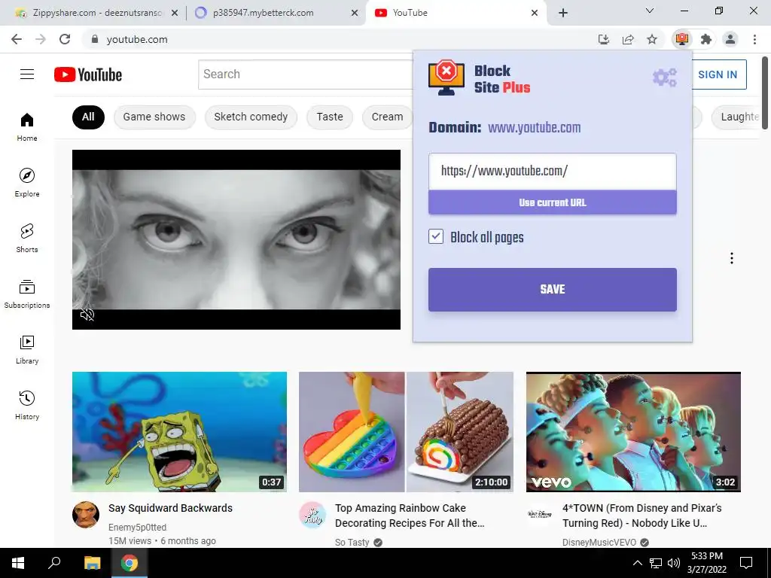The width and height of the screenshot is (771, 578).
Task: Unmute the featured video preview
Action: coord(87,315)
